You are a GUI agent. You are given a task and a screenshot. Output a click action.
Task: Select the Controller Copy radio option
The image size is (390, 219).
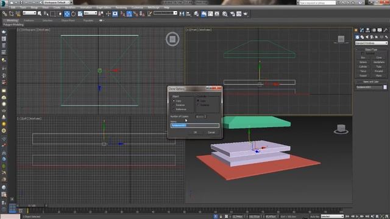point(198,101)
